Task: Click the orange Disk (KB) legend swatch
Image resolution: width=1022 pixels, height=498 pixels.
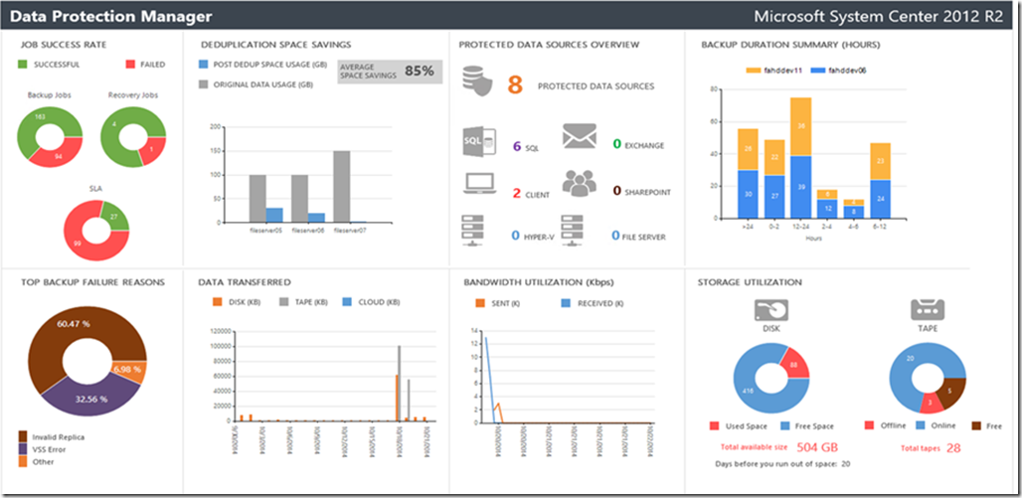Action: 219,302
